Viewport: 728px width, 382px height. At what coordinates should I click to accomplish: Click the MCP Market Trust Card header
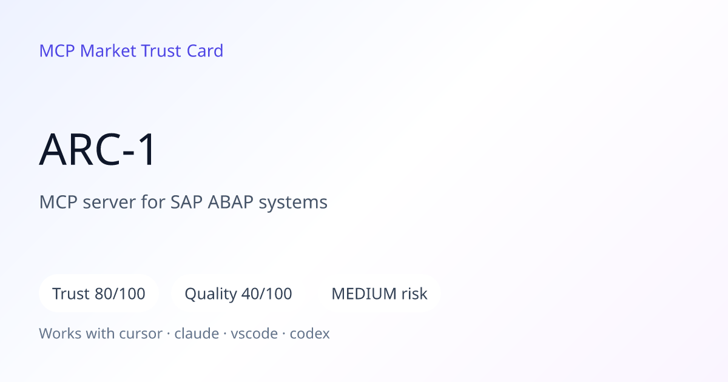tap(131, 51)
